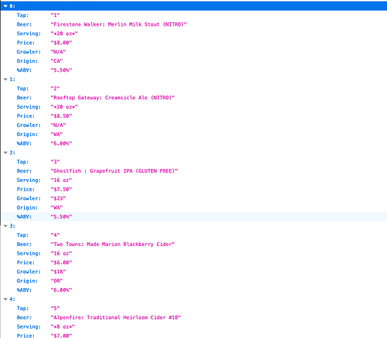Select the value "Rooftop Gateway: Creamsicle Ale (NITRO)"
Viewport: 387px width, 338px height.
113,97
